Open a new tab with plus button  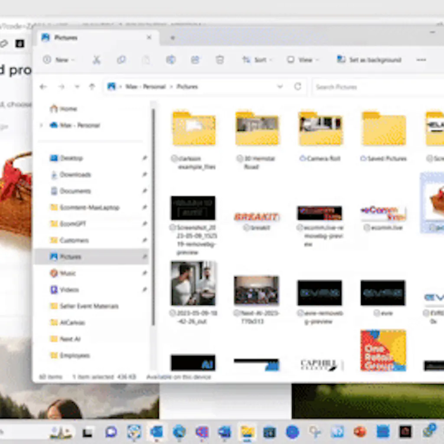click(x=172, y=38)
